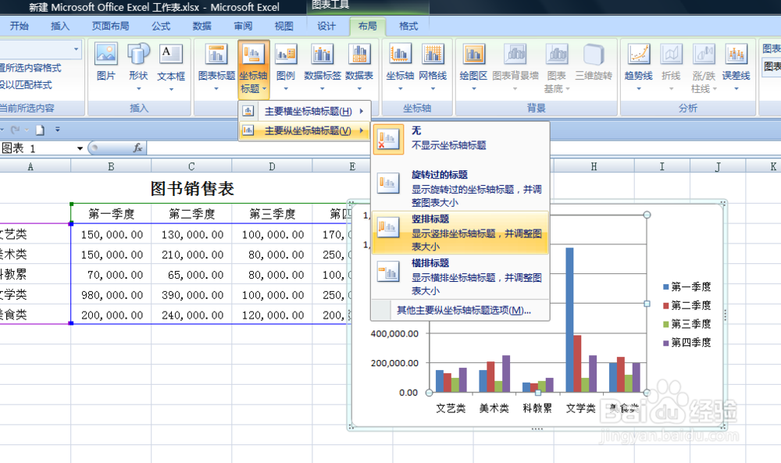The image size is (781, 463).
Task: Open the Trendline (趋势线) icon
Action: tap(639, 55)
